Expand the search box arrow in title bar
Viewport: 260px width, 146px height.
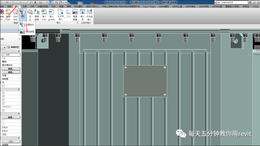coord(216,2)
